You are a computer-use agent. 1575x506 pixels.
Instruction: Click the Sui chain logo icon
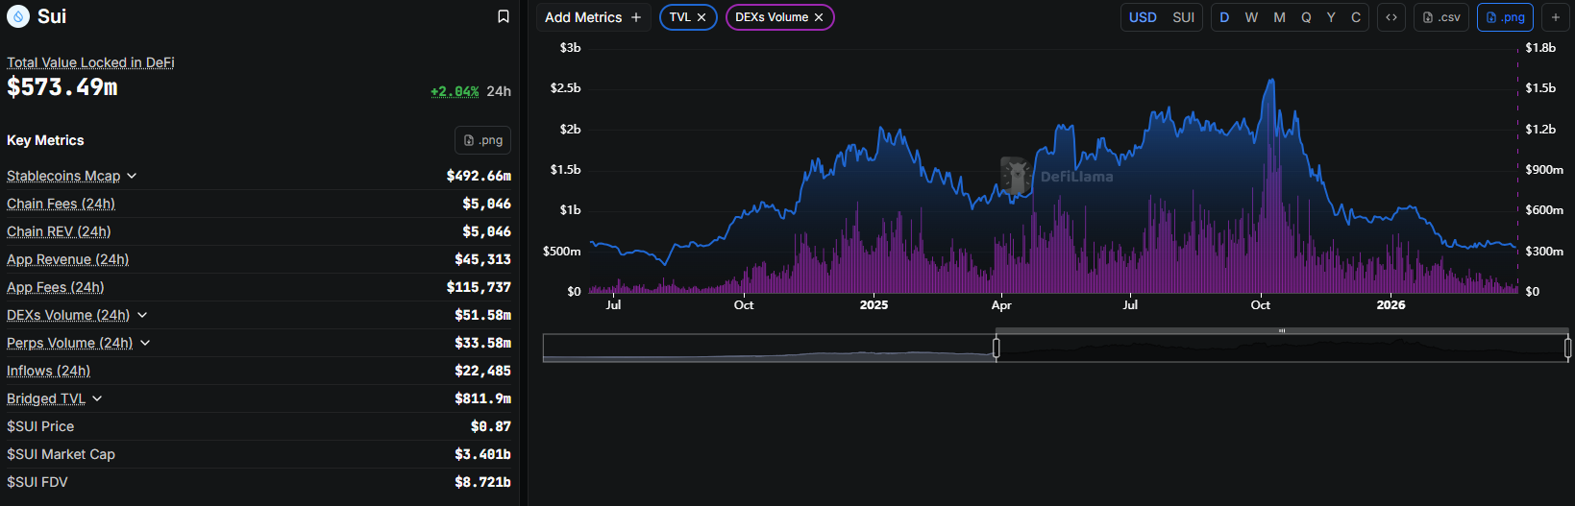coord(18,16)
